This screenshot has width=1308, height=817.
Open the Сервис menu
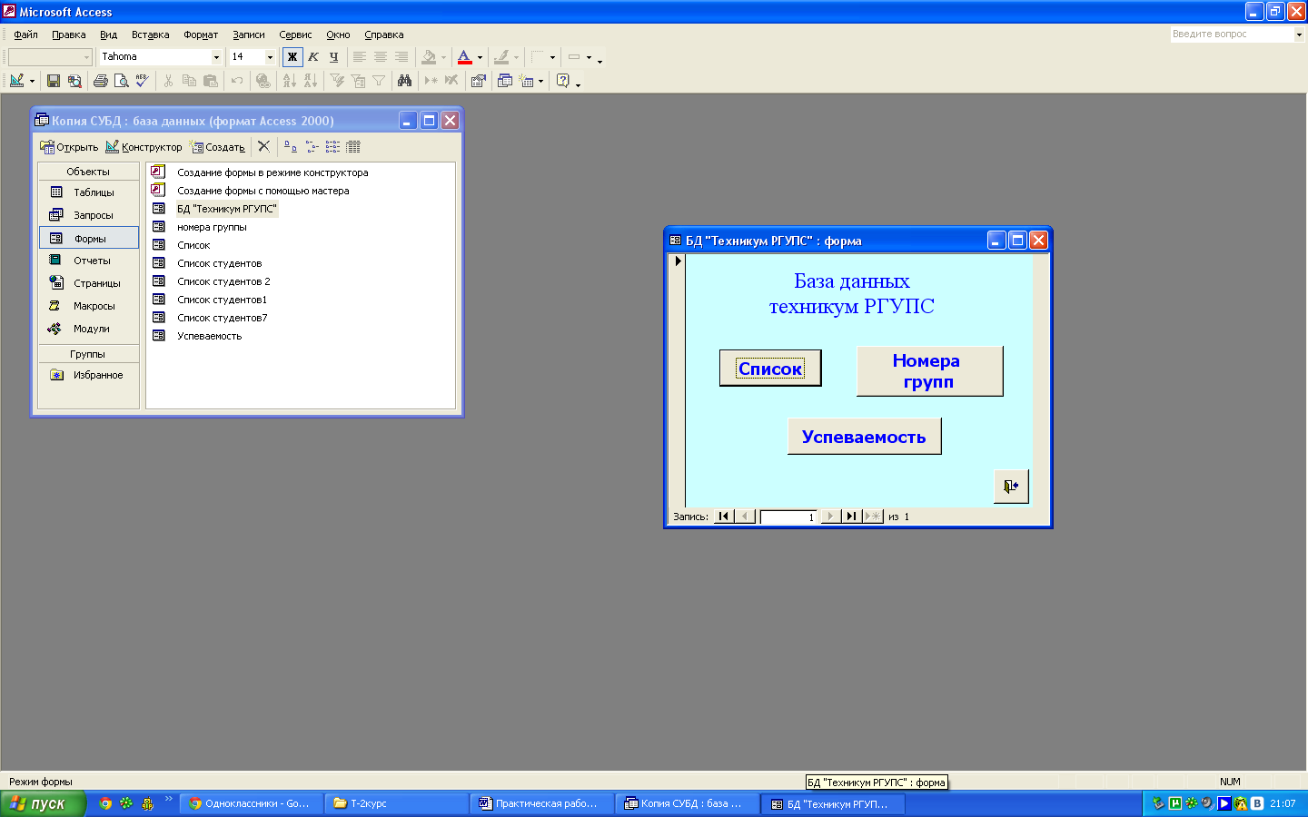coord(295,34)
